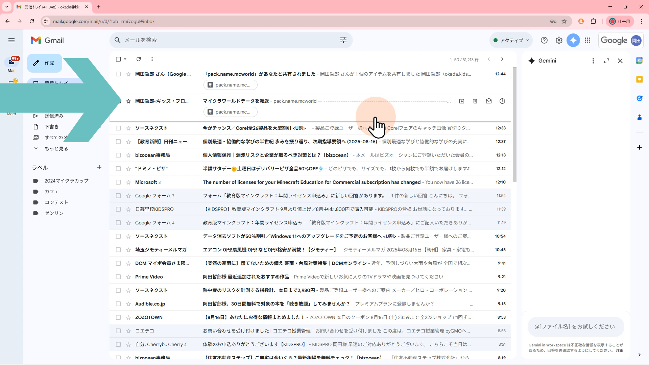Star the bizocean事務局 個人情報保護 email

click(128, 155)
